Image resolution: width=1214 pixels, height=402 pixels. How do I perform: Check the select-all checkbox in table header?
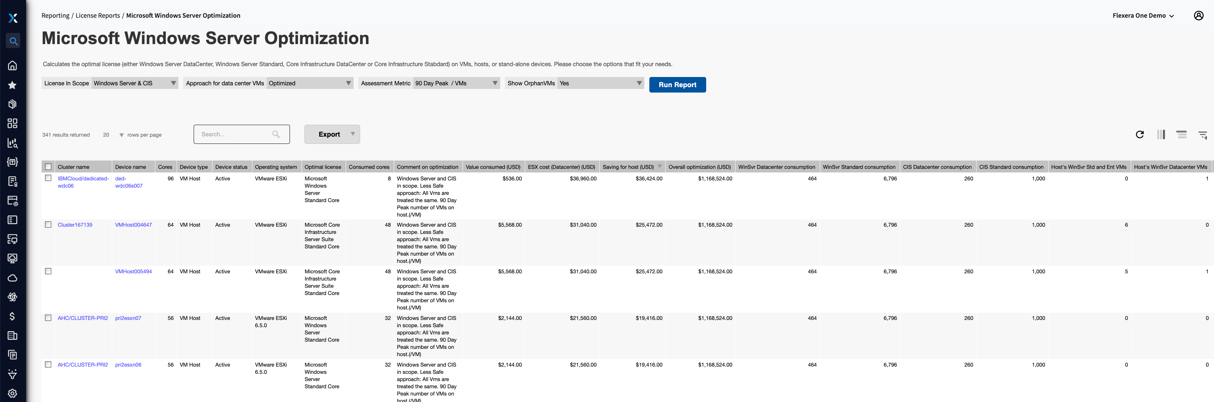click(x=48, y=167)
